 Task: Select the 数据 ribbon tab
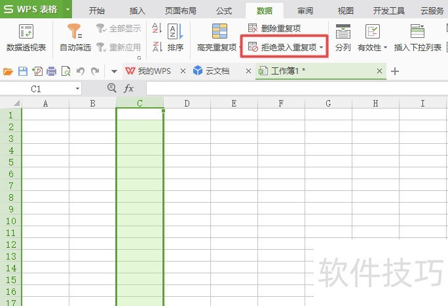pyautogui.click(x=265, y=11)
